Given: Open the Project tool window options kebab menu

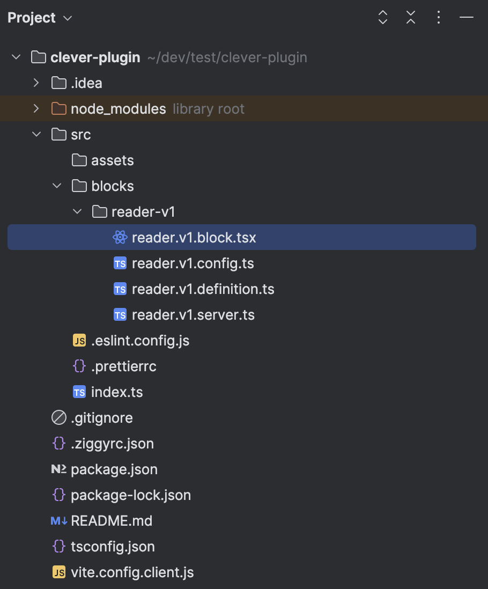Looking at the screenshot, I should tap(438, 18).
